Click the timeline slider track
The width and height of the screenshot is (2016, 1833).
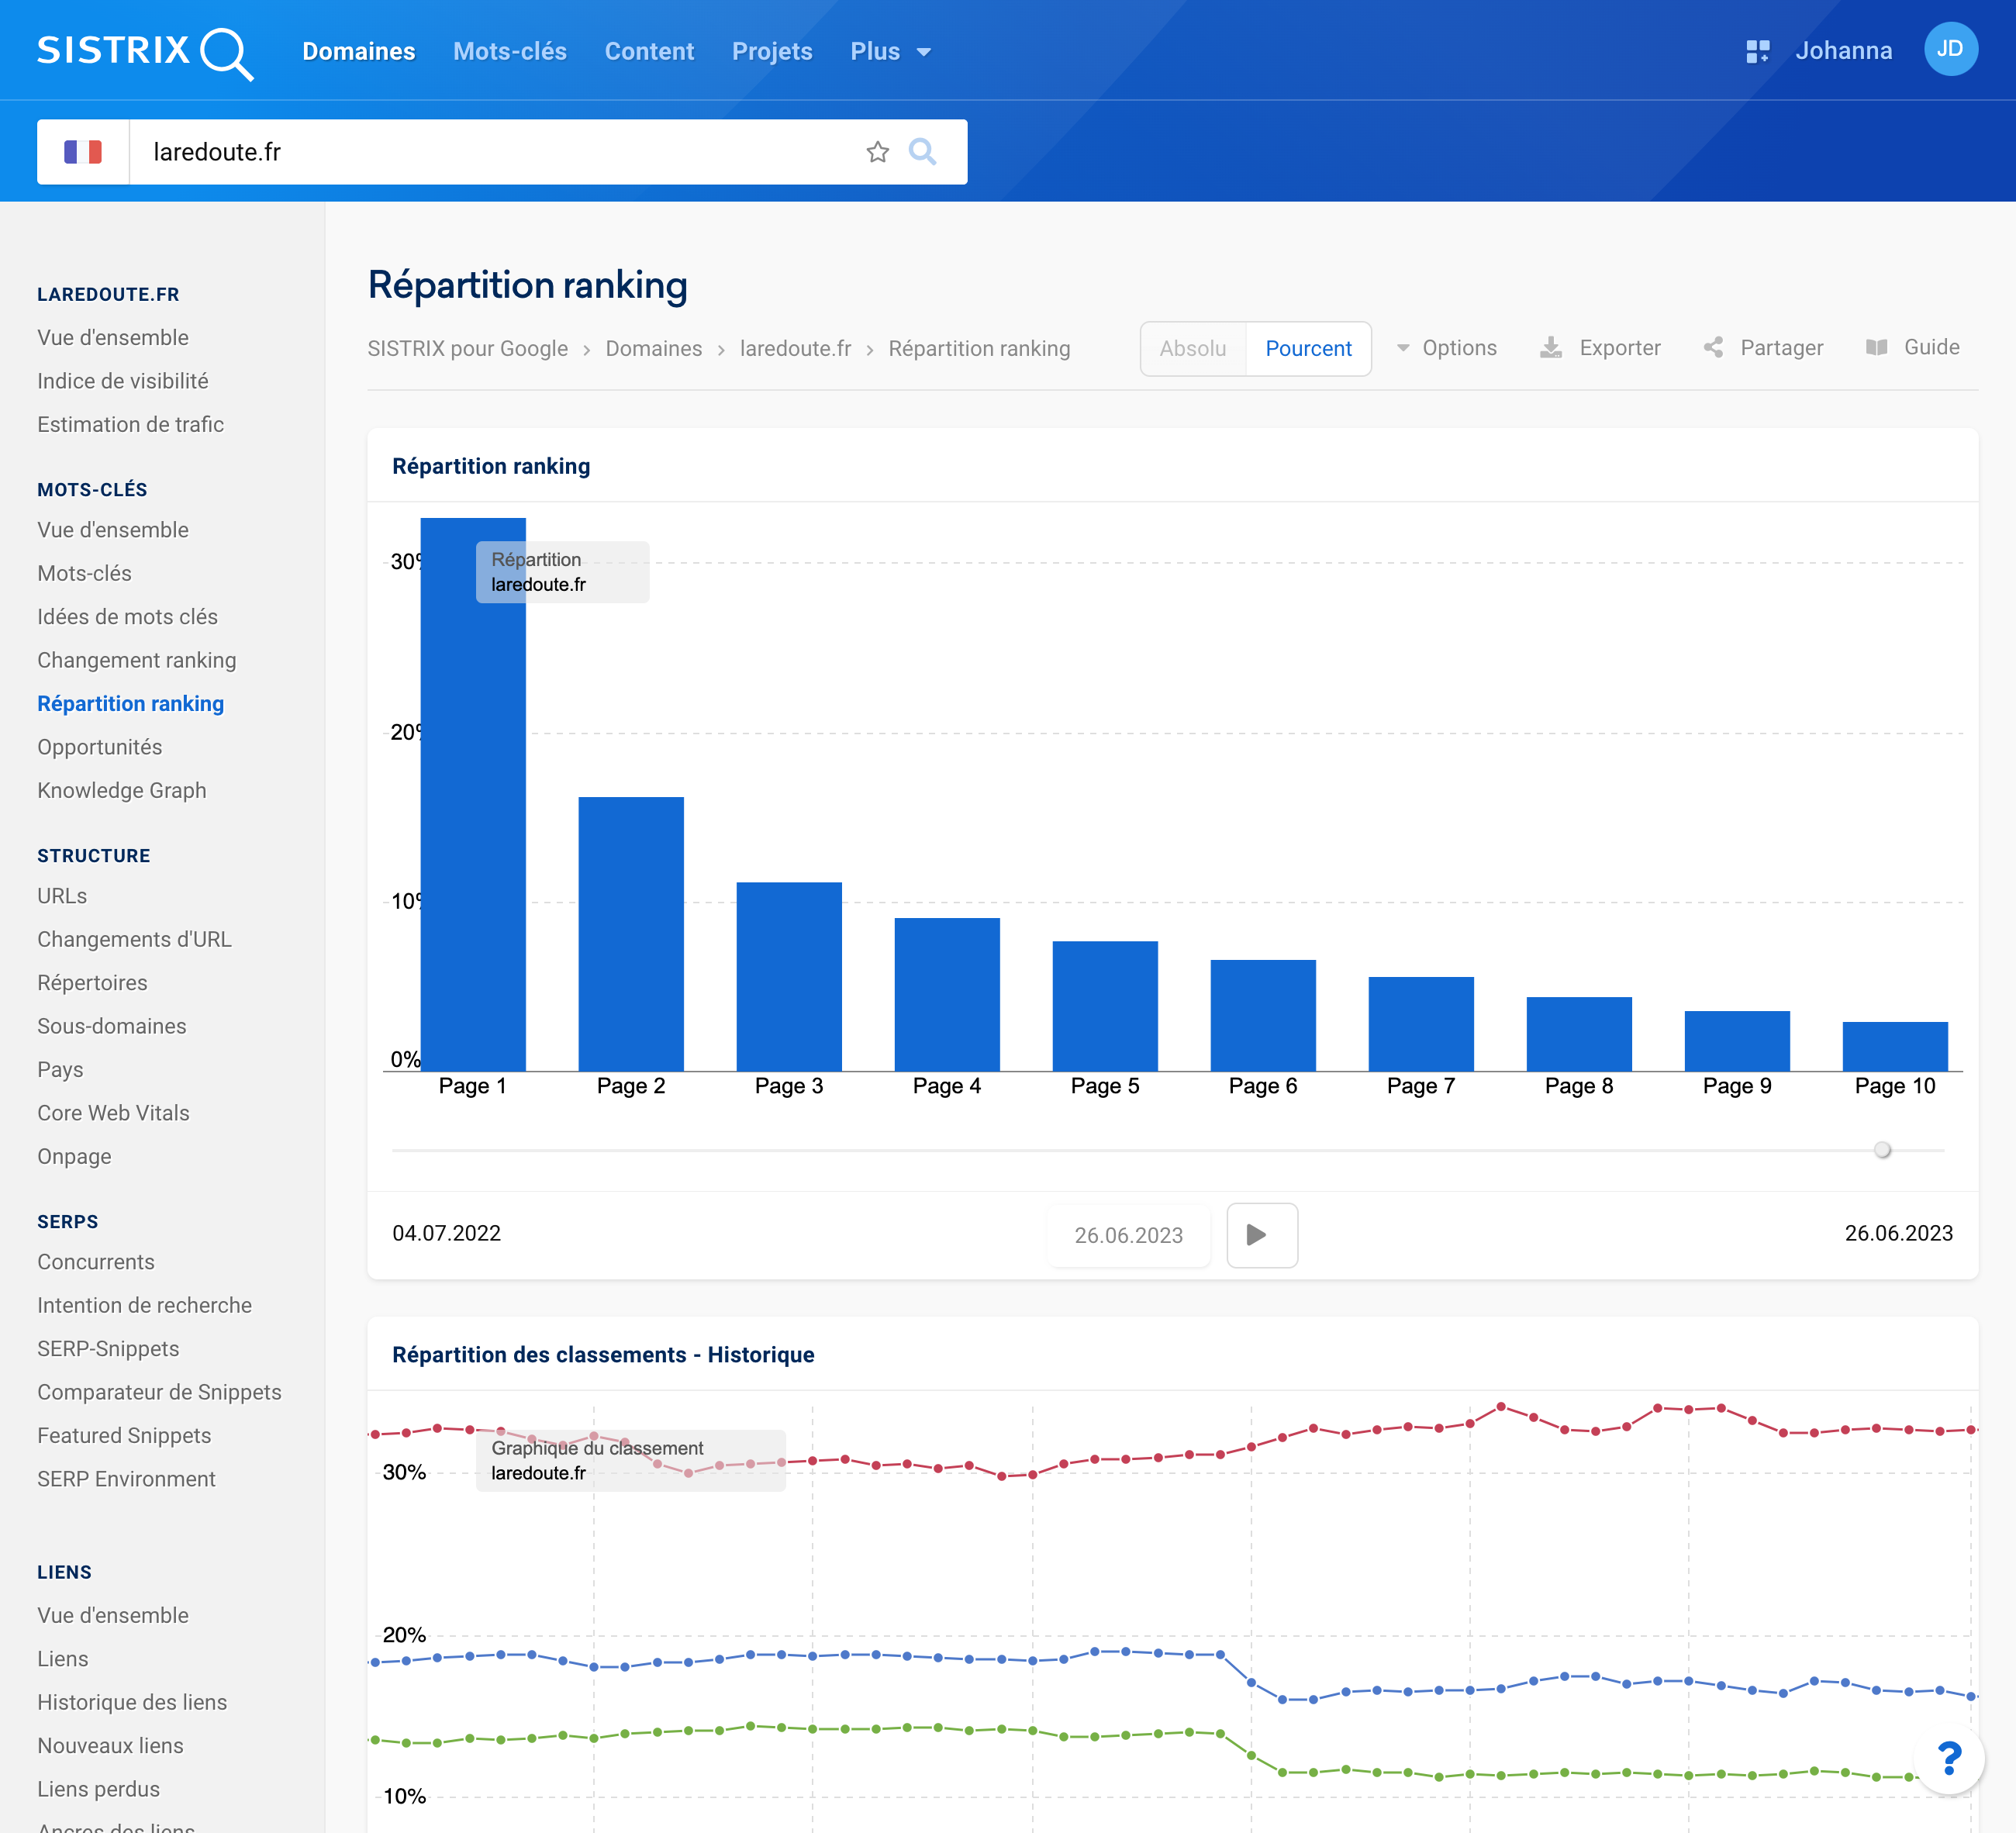click(x=1168, y=1150)
